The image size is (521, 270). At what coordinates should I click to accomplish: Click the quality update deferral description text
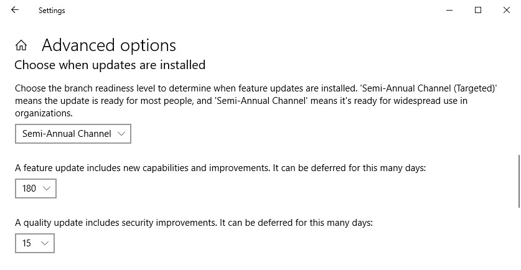coord(194,223)
